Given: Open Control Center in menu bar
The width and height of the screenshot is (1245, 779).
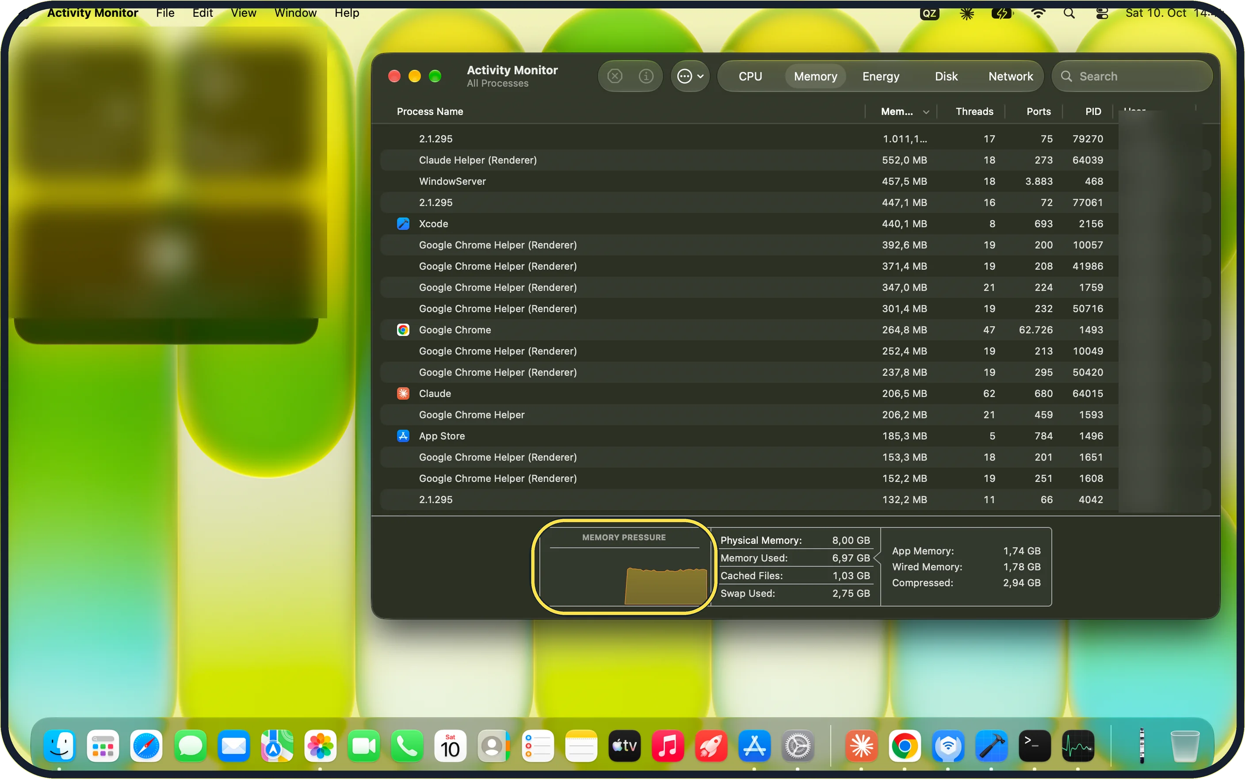Looking at the screenshot, I should (1102, 13).
